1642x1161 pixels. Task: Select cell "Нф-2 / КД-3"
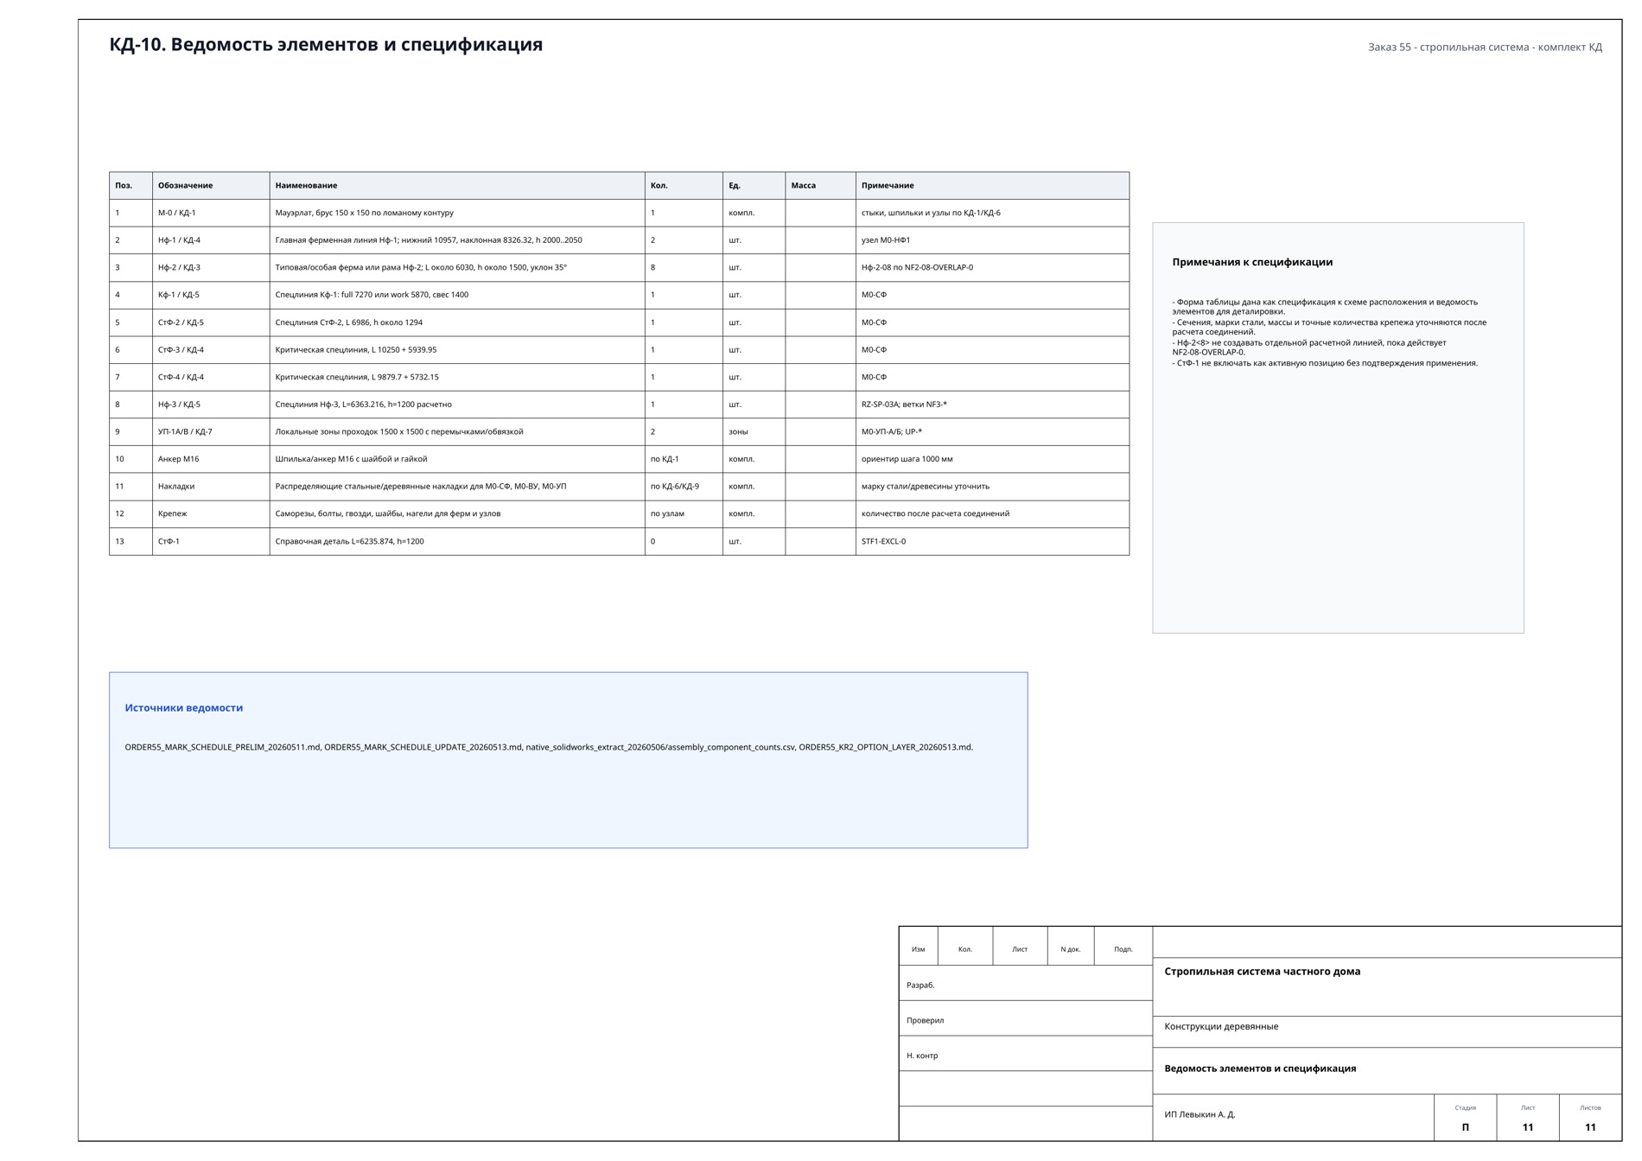211,268
